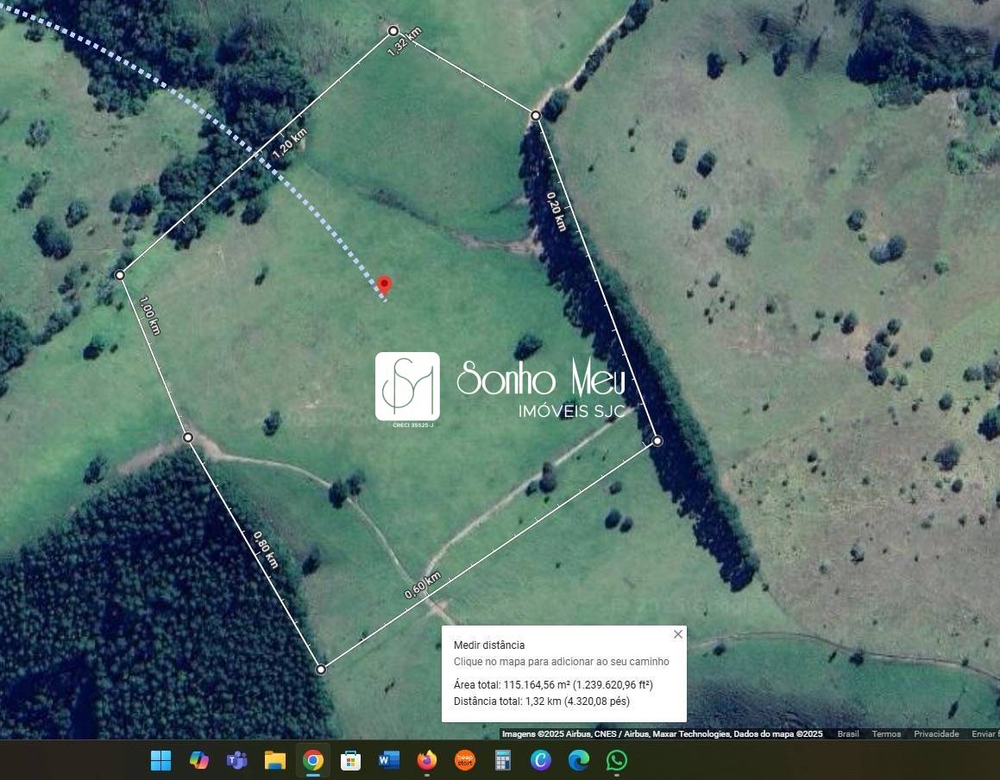1000x780 pixels.
Task: Click the red location pin marker
Action: click(385, 286)
